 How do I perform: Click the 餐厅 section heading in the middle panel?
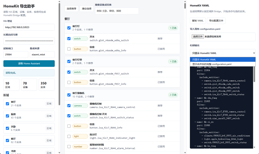tap(67, 19)
